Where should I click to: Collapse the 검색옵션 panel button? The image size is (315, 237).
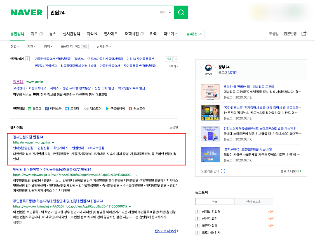pyautogui.click(x=194, y=34)
